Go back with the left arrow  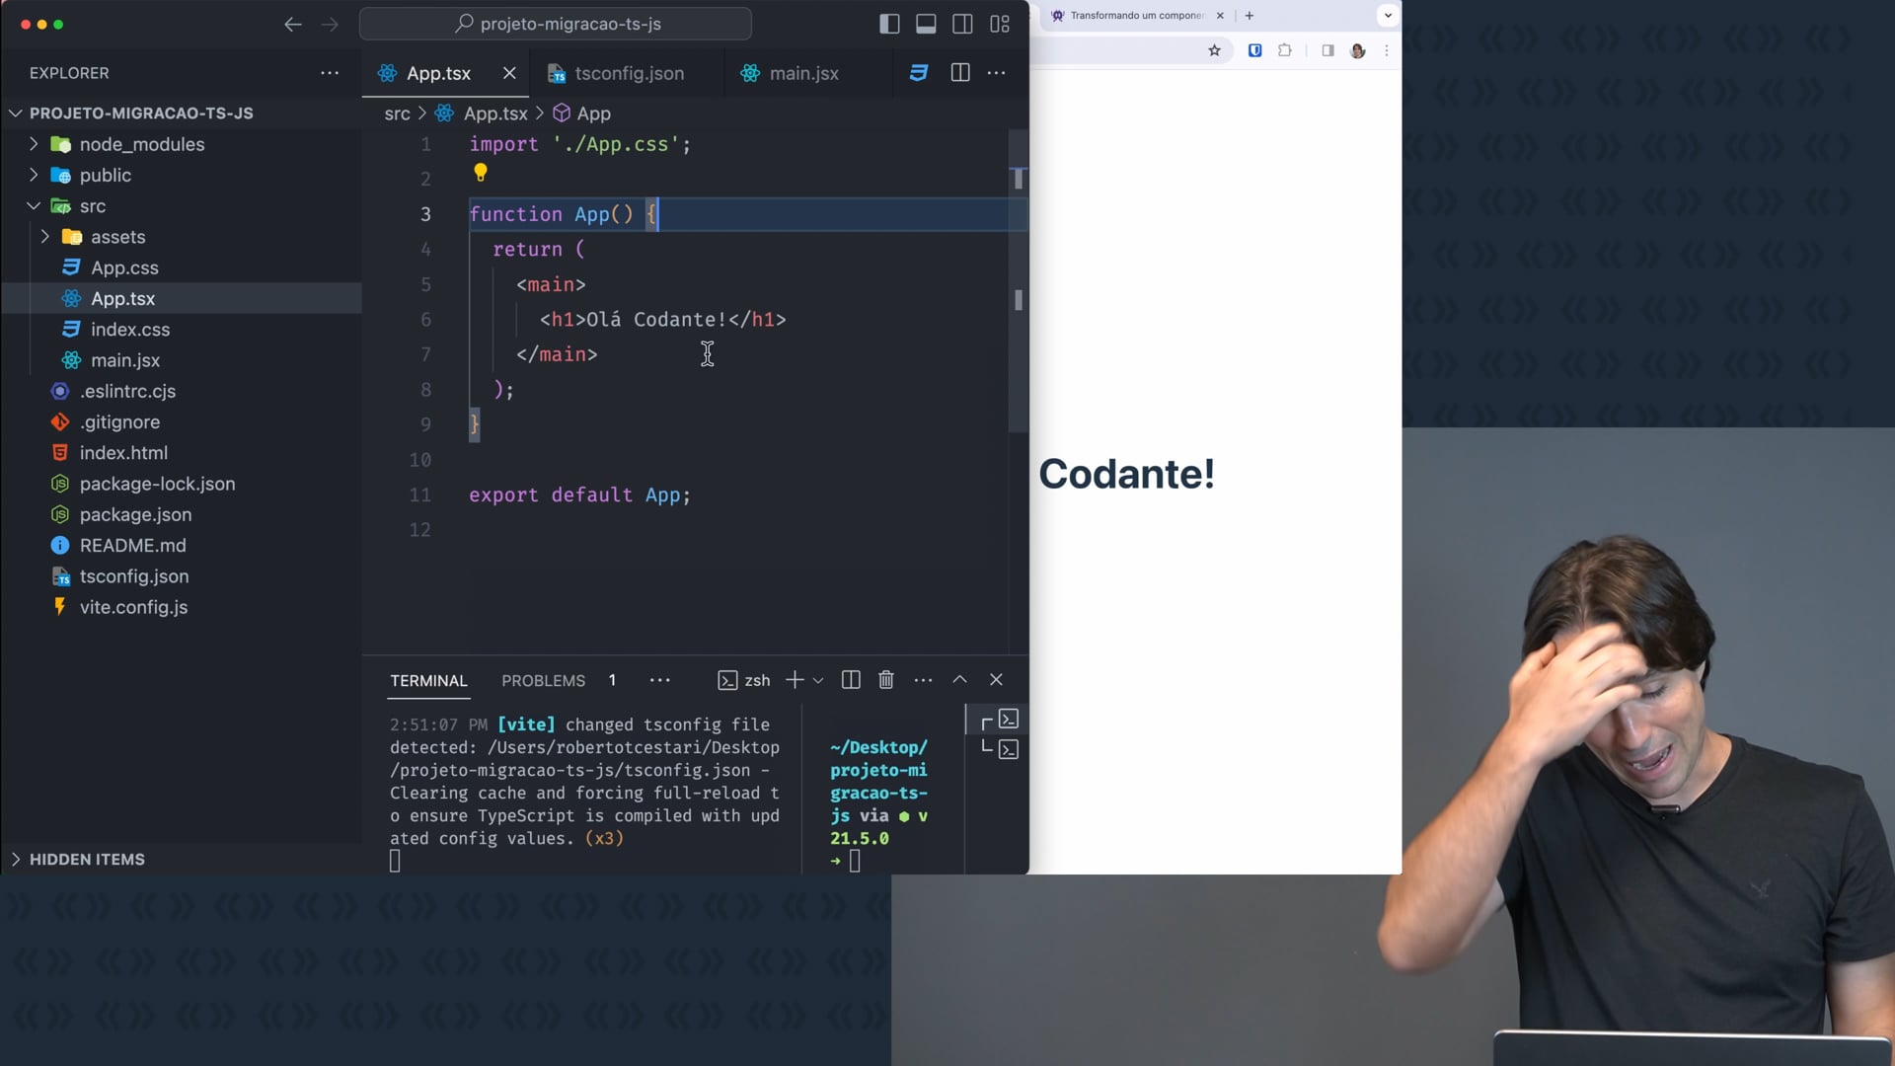click(x=293, y=25)
